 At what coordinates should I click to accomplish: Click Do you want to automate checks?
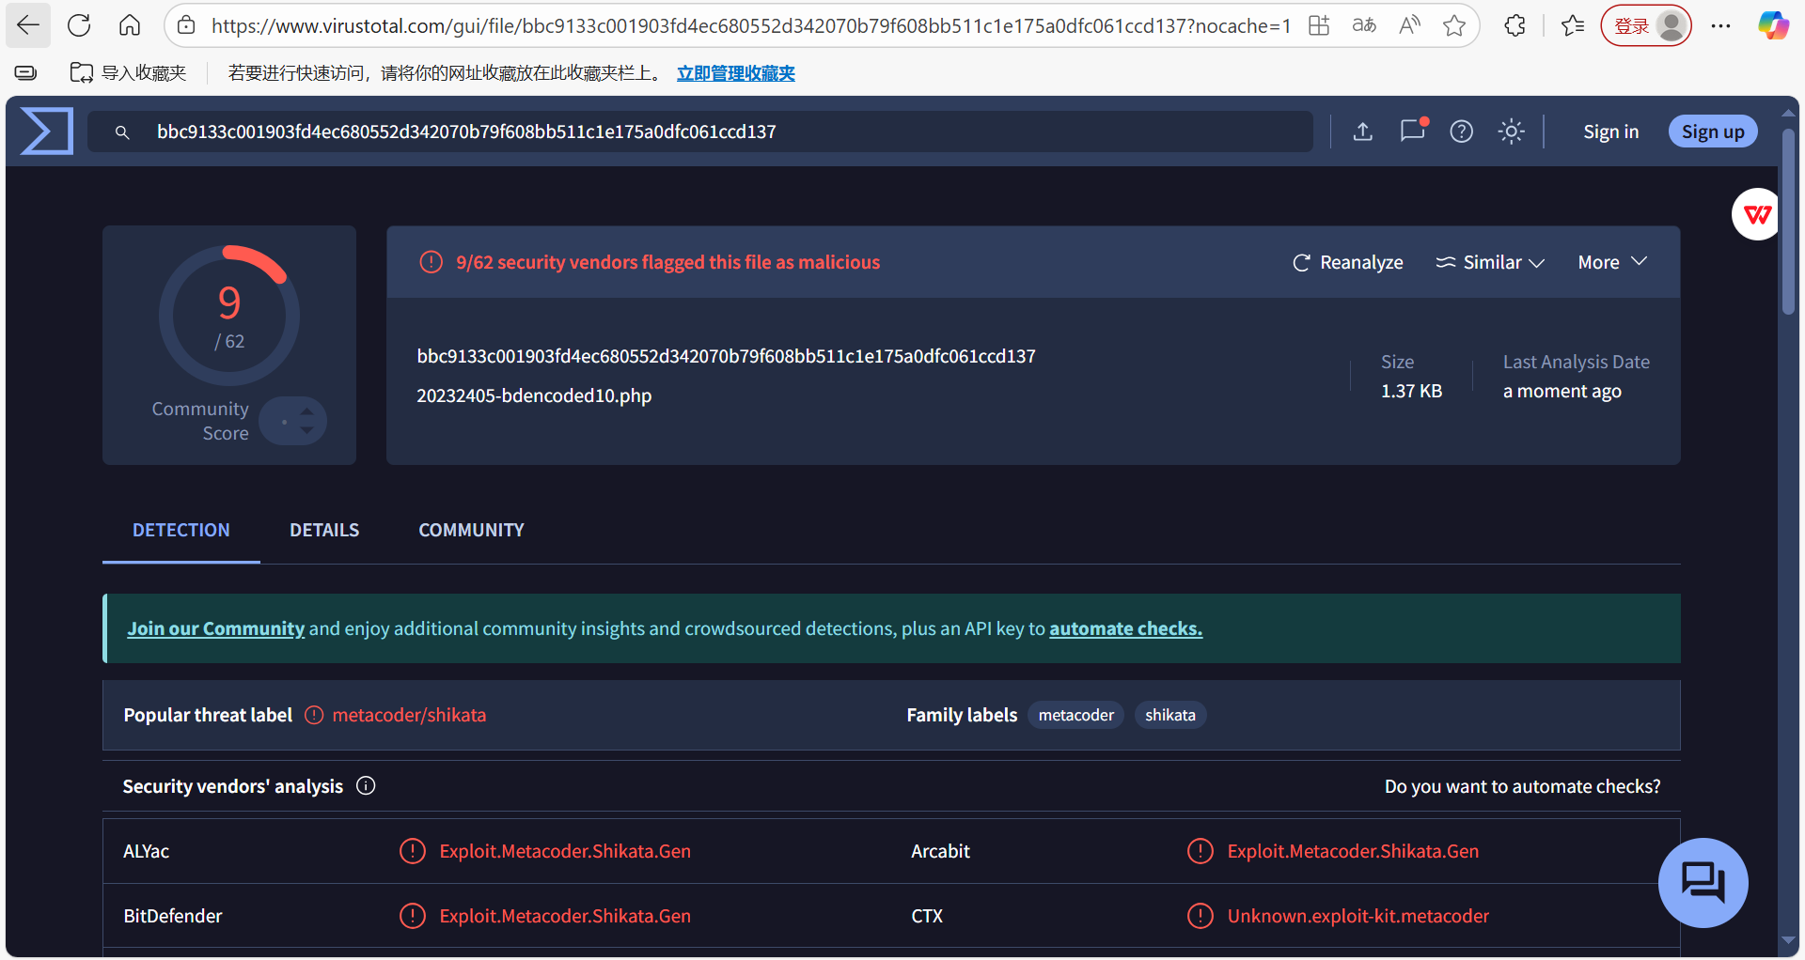pos(1522,786)
